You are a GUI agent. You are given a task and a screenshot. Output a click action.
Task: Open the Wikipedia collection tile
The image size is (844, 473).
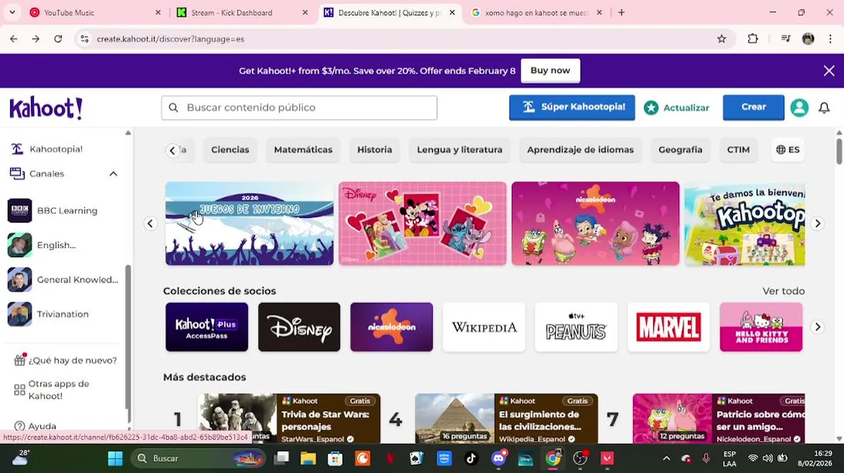coord(484,327)
